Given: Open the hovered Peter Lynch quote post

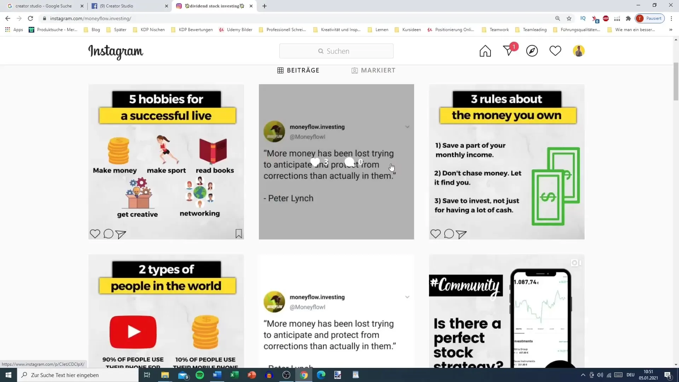Looking at the screenshot, I should [x=336, y=162].
